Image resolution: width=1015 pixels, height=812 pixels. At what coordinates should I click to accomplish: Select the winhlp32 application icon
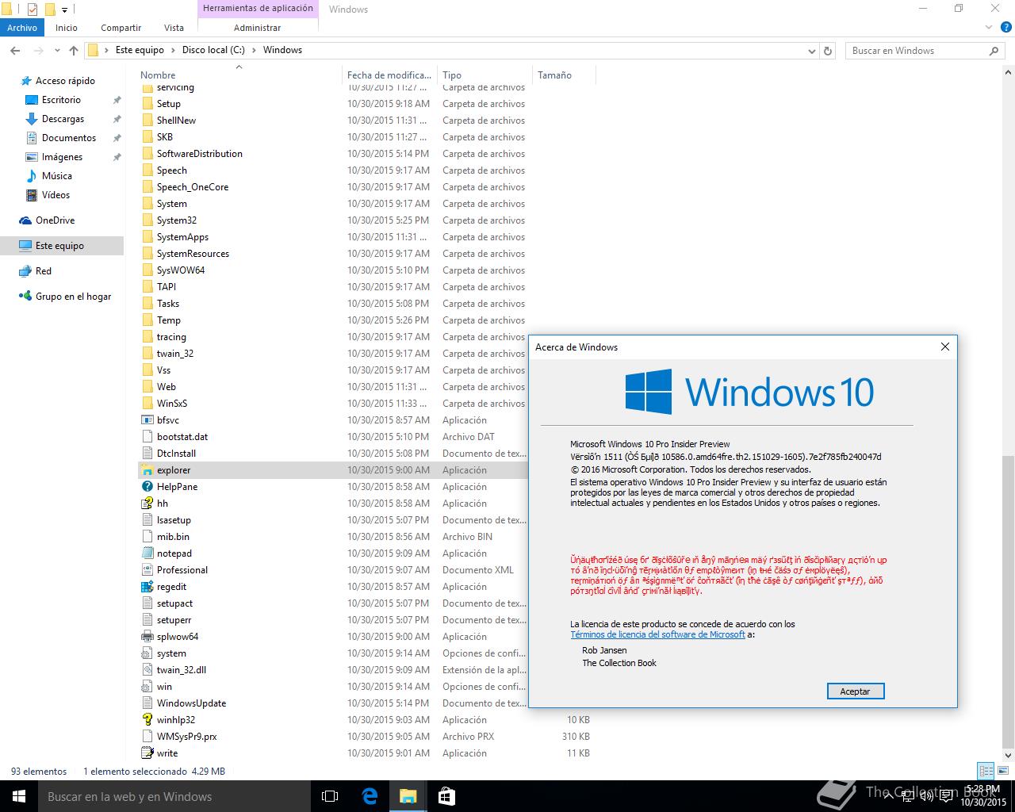pos(147,720)
